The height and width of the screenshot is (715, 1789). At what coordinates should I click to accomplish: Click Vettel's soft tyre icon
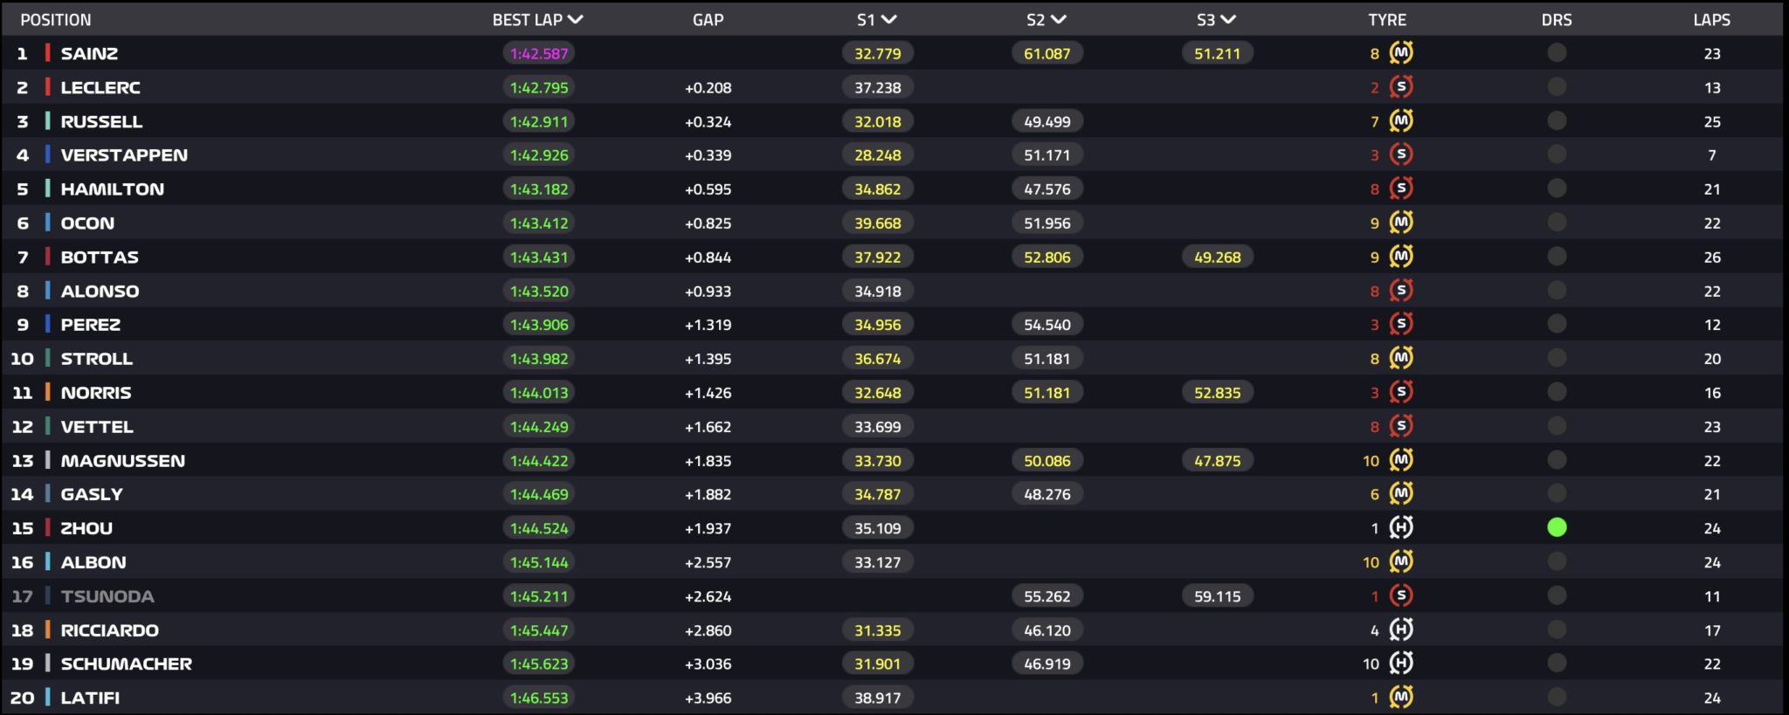[x=1401, y=426]
